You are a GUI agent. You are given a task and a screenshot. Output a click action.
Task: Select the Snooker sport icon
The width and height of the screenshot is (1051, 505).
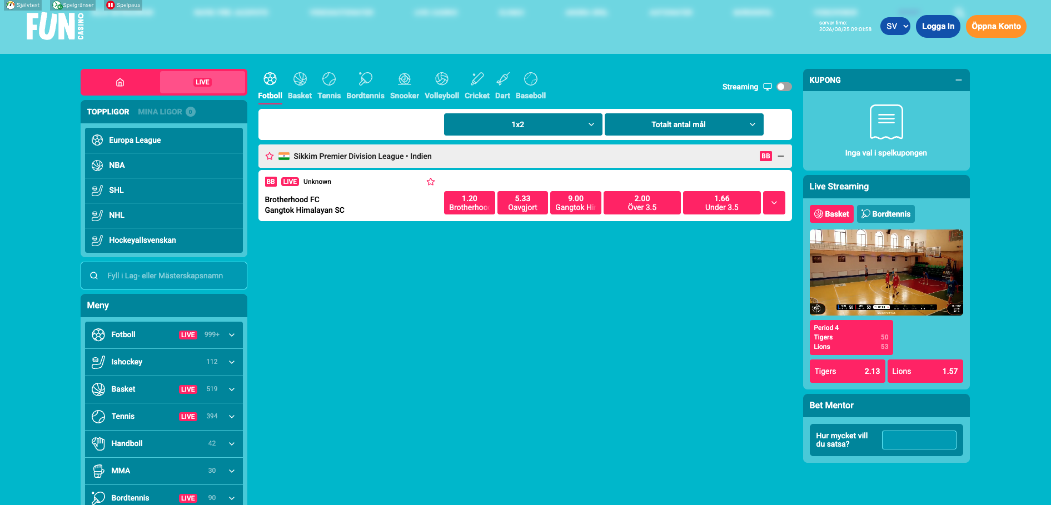405,86
